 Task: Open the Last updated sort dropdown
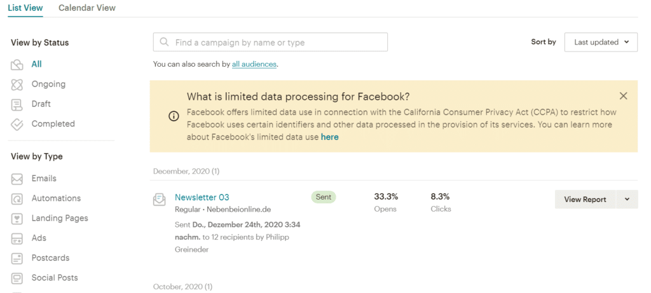601,42
